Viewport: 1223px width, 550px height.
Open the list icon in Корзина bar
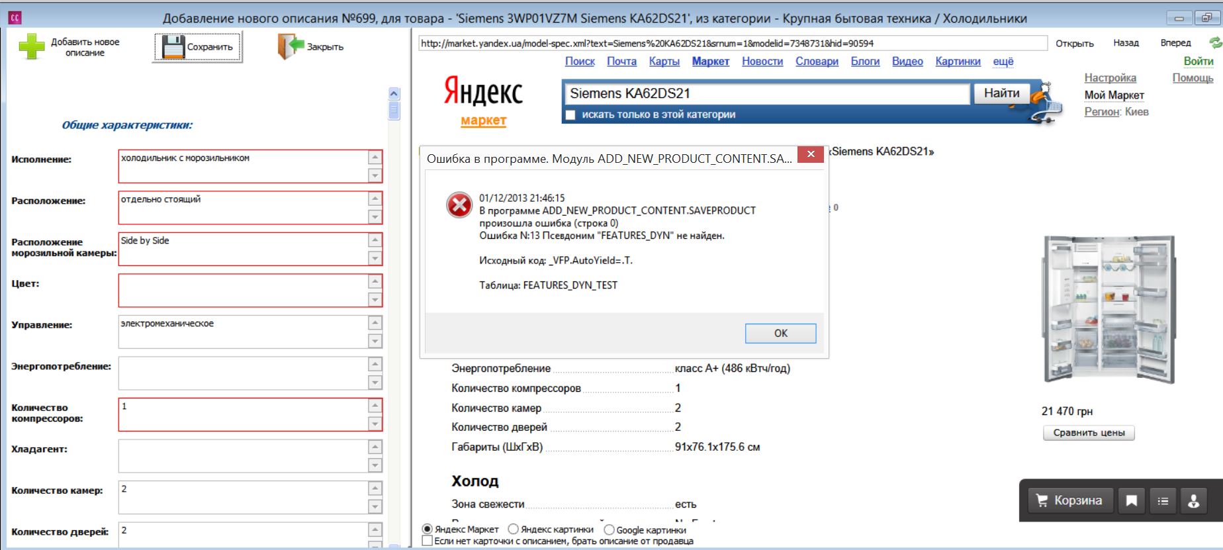tap(1163, 501)
